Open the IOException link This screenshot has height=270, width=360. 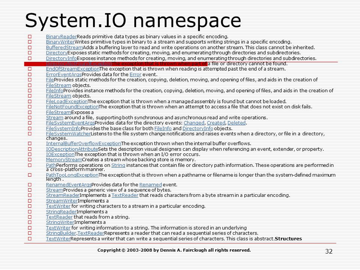pyautogui.click(x=60, y=154)
